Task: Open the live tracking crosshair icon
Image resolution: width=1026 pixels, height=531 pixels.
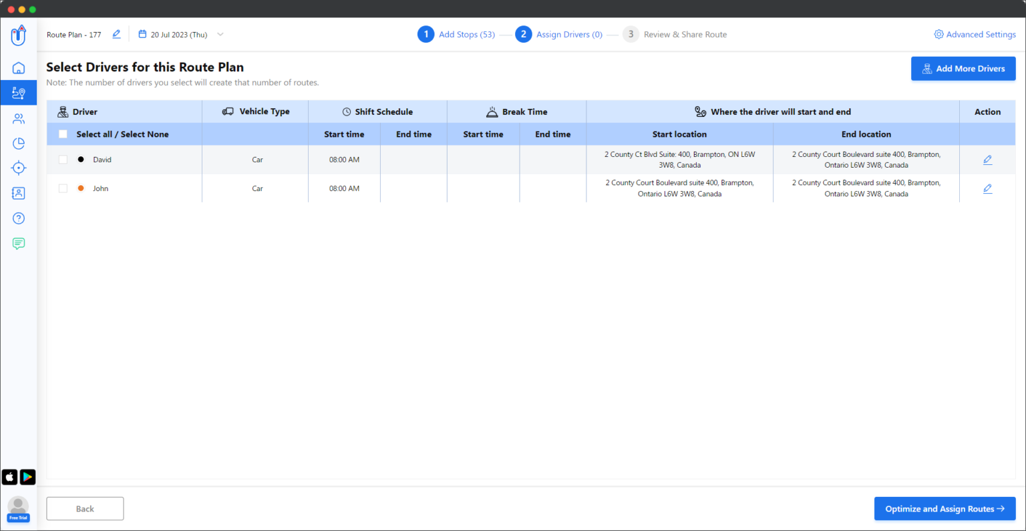Action: pyautogui.click(x=19, y=168)
